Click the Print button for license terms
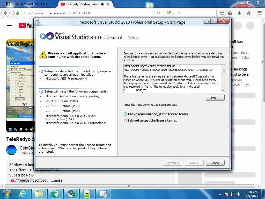This screenshot has width=265, height=199. (x=215, y=98)
